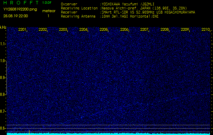The width and height of the screenshot is (213, 135).
Task: Click the date stamp 25.08.19 22:00
Action: (16, 16)
